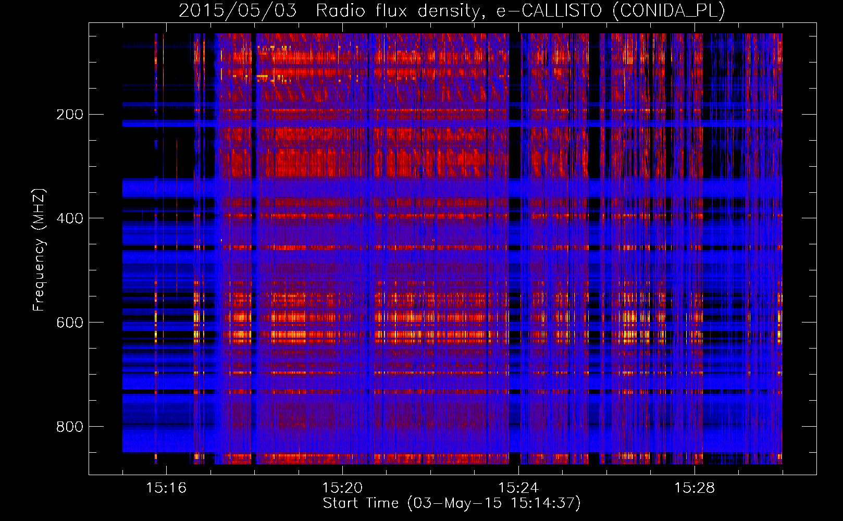Click the 400 frequency tick label
The image size is (843, 521).
(69, 218)
